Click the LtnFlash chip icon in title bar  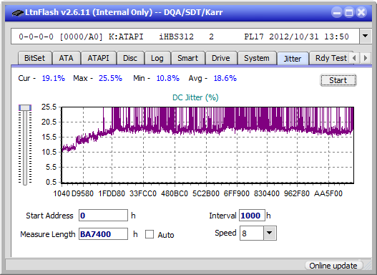[x=17, y=12]
